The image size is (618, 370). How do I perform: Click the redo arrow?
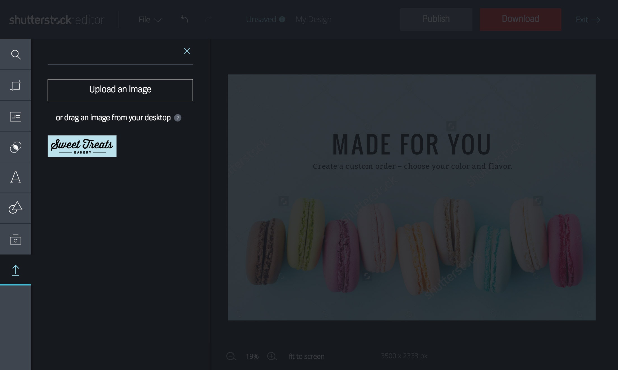pos(208,19)
